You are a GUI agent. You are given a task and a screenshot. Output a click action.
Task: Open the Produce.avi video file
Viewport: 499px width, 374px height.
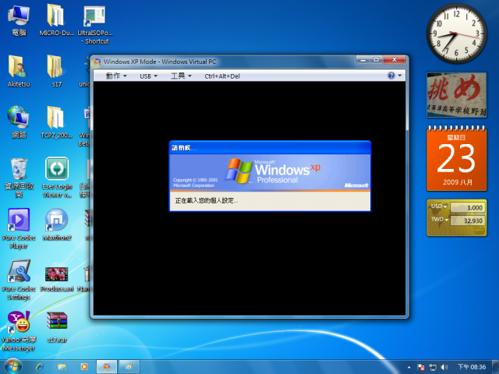(x=57, y=279)
